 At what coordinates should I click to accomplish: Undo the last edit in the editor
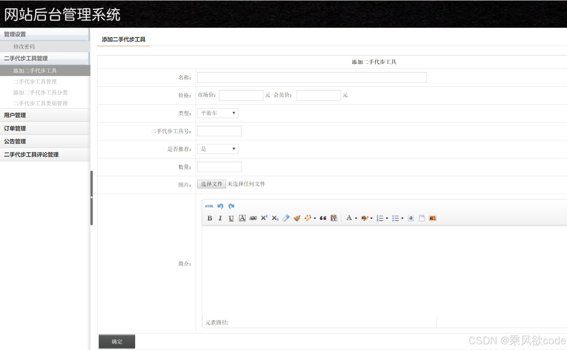click(x=220, y=206)
